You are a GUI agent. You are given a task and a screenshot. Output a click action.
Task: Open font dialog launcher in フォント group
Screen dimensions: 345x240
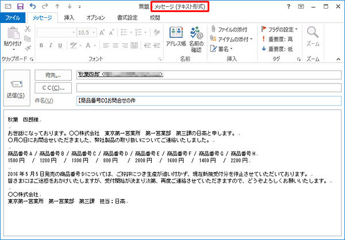pos(160,59)
